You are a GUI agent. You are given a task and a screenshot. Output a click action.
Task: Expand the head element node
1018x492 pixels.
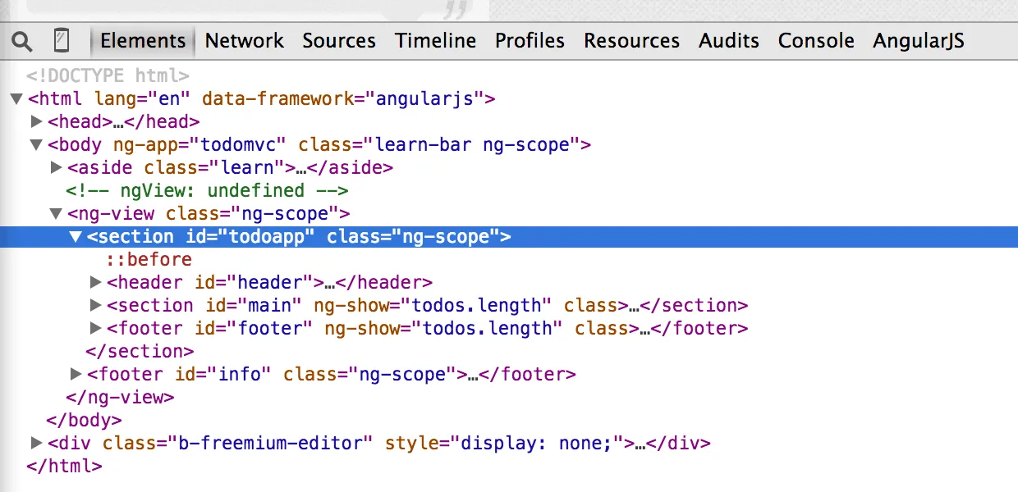[x=36, y=122]
